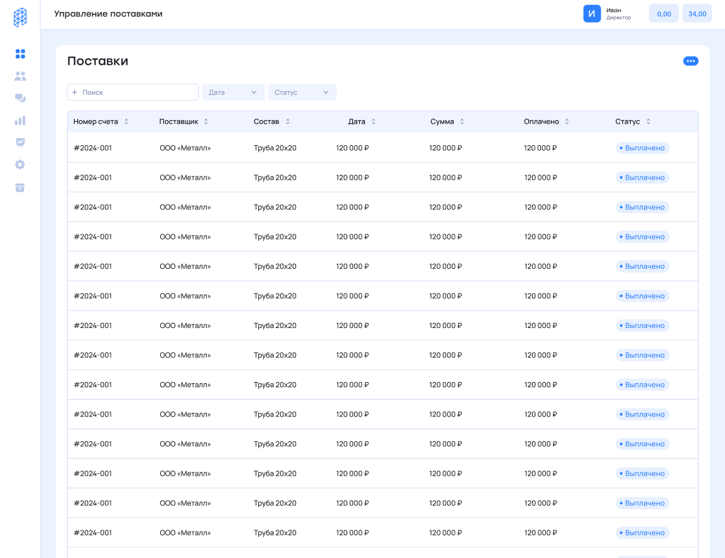Open the archive box icon in sidebar

click(x=20, y=187)
